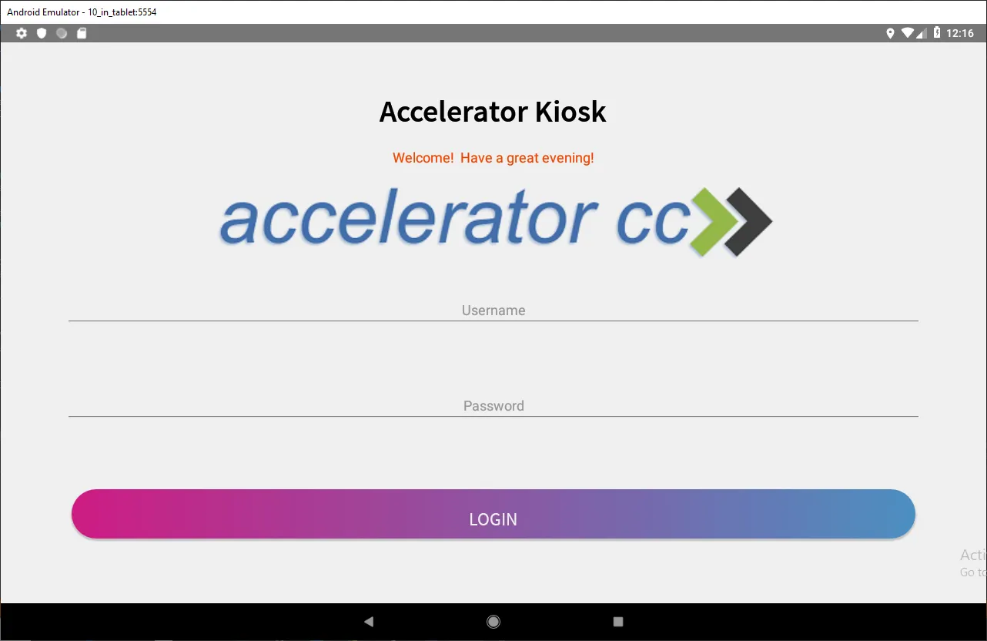This screenshot has height=641, width=987.
Task: Click the accelerator cc logo image
Action: point(496,222)
